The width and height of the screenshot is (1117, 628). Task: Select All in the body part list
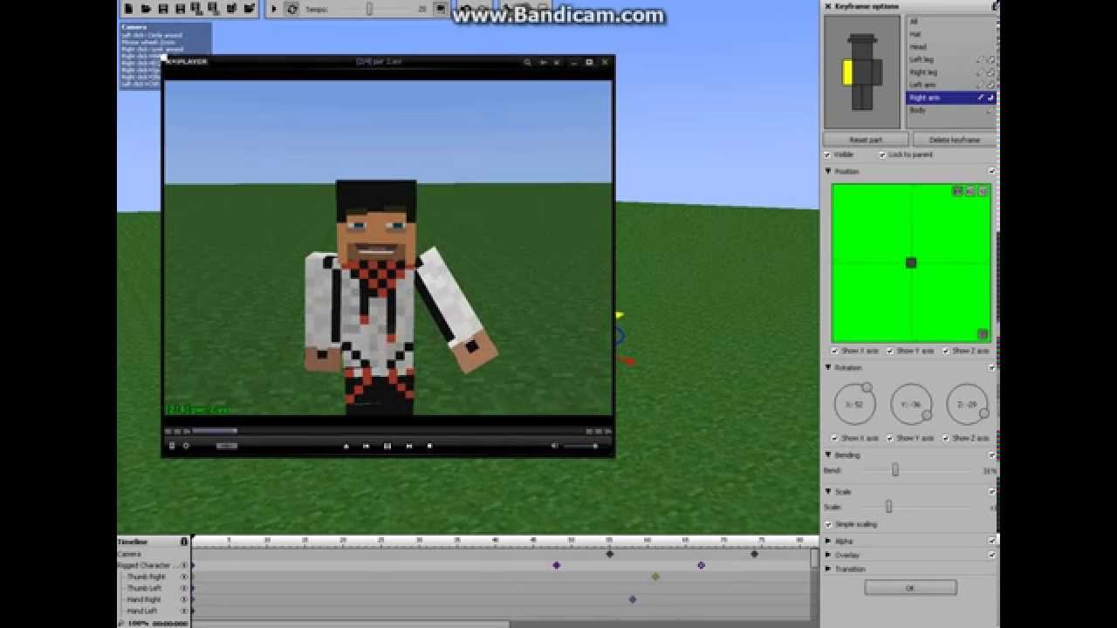950,22
